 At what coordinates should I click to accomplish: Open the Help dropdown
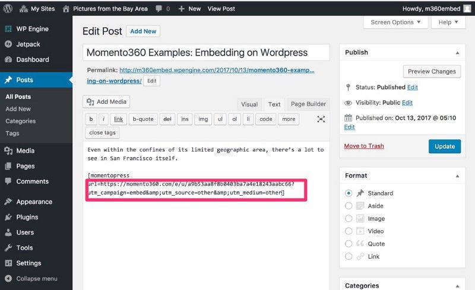click(448, 23)
